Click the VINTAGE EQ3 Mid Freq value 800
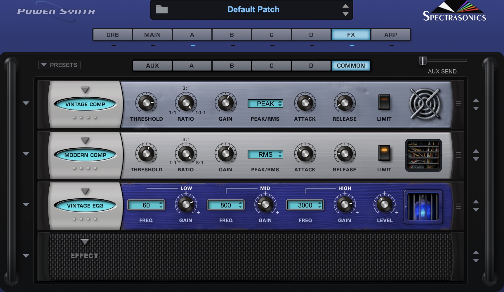The image size is (504, 292). [x=225, y=205]
